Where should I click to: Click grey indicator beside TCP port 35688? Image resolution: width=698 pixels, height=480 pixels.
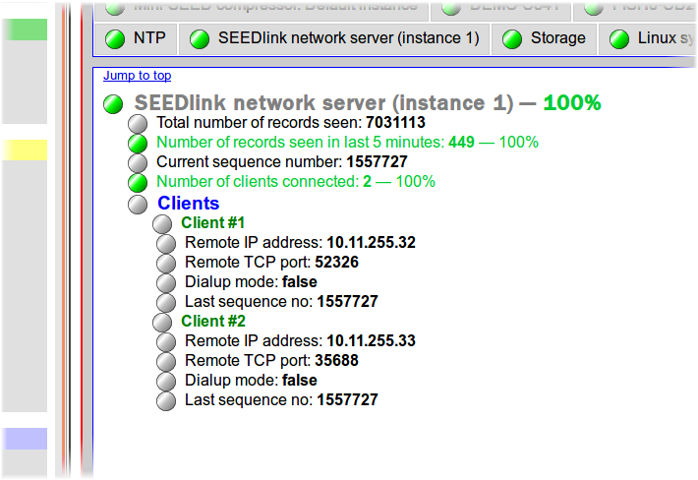click(166, 362)
